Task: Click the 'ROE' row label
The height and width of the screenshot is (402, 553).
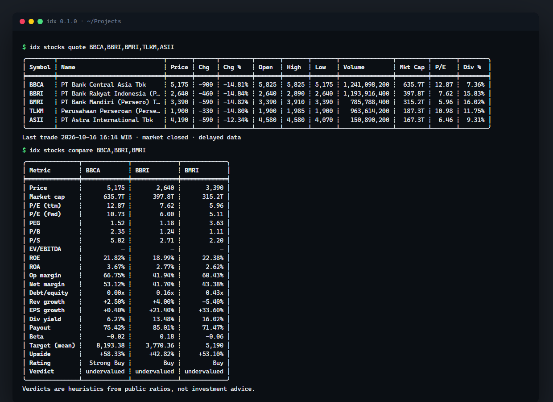Action: tap(35, 258)
